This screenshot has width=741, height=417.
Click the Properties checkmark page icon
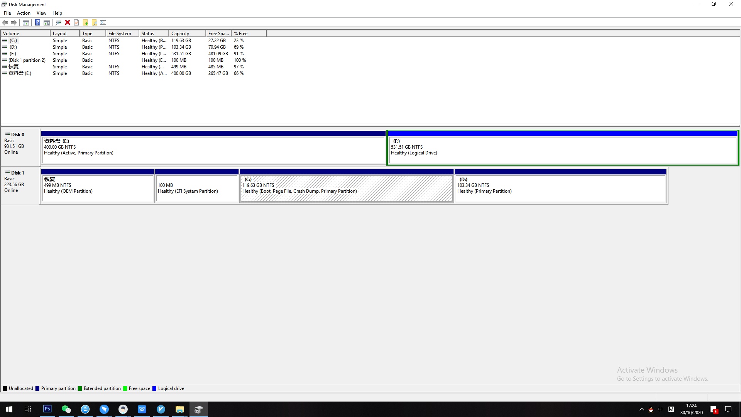point(76,22)
